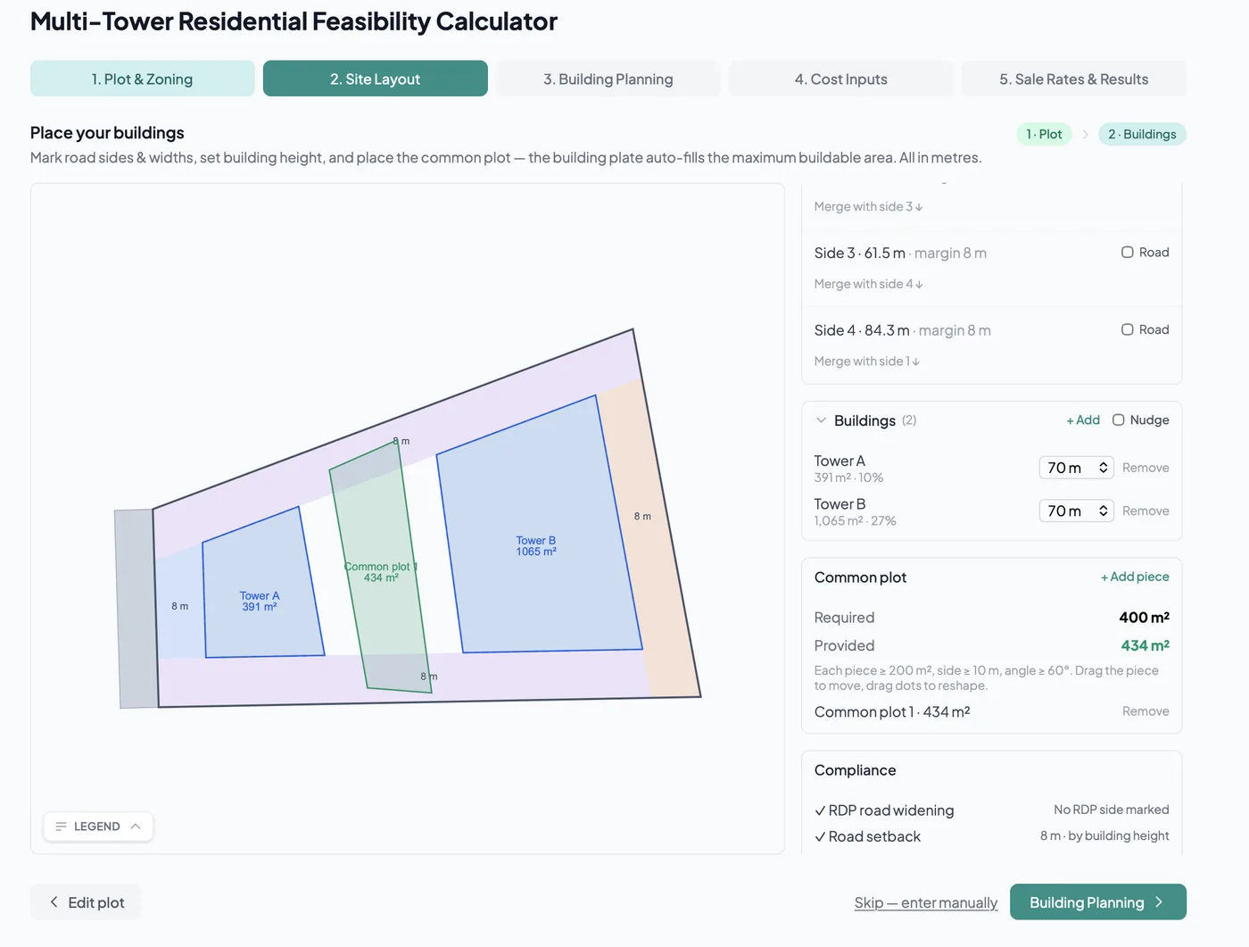
Task: Open the Plot & Zoning tab
Action: pyautogui.click(x=142, y=79)
